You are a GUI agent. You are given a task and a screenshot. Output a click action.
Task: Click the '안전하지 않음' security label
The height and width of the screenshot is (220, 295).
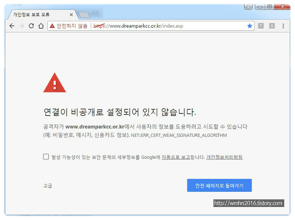pyautogui.click(x=72, y=26)
